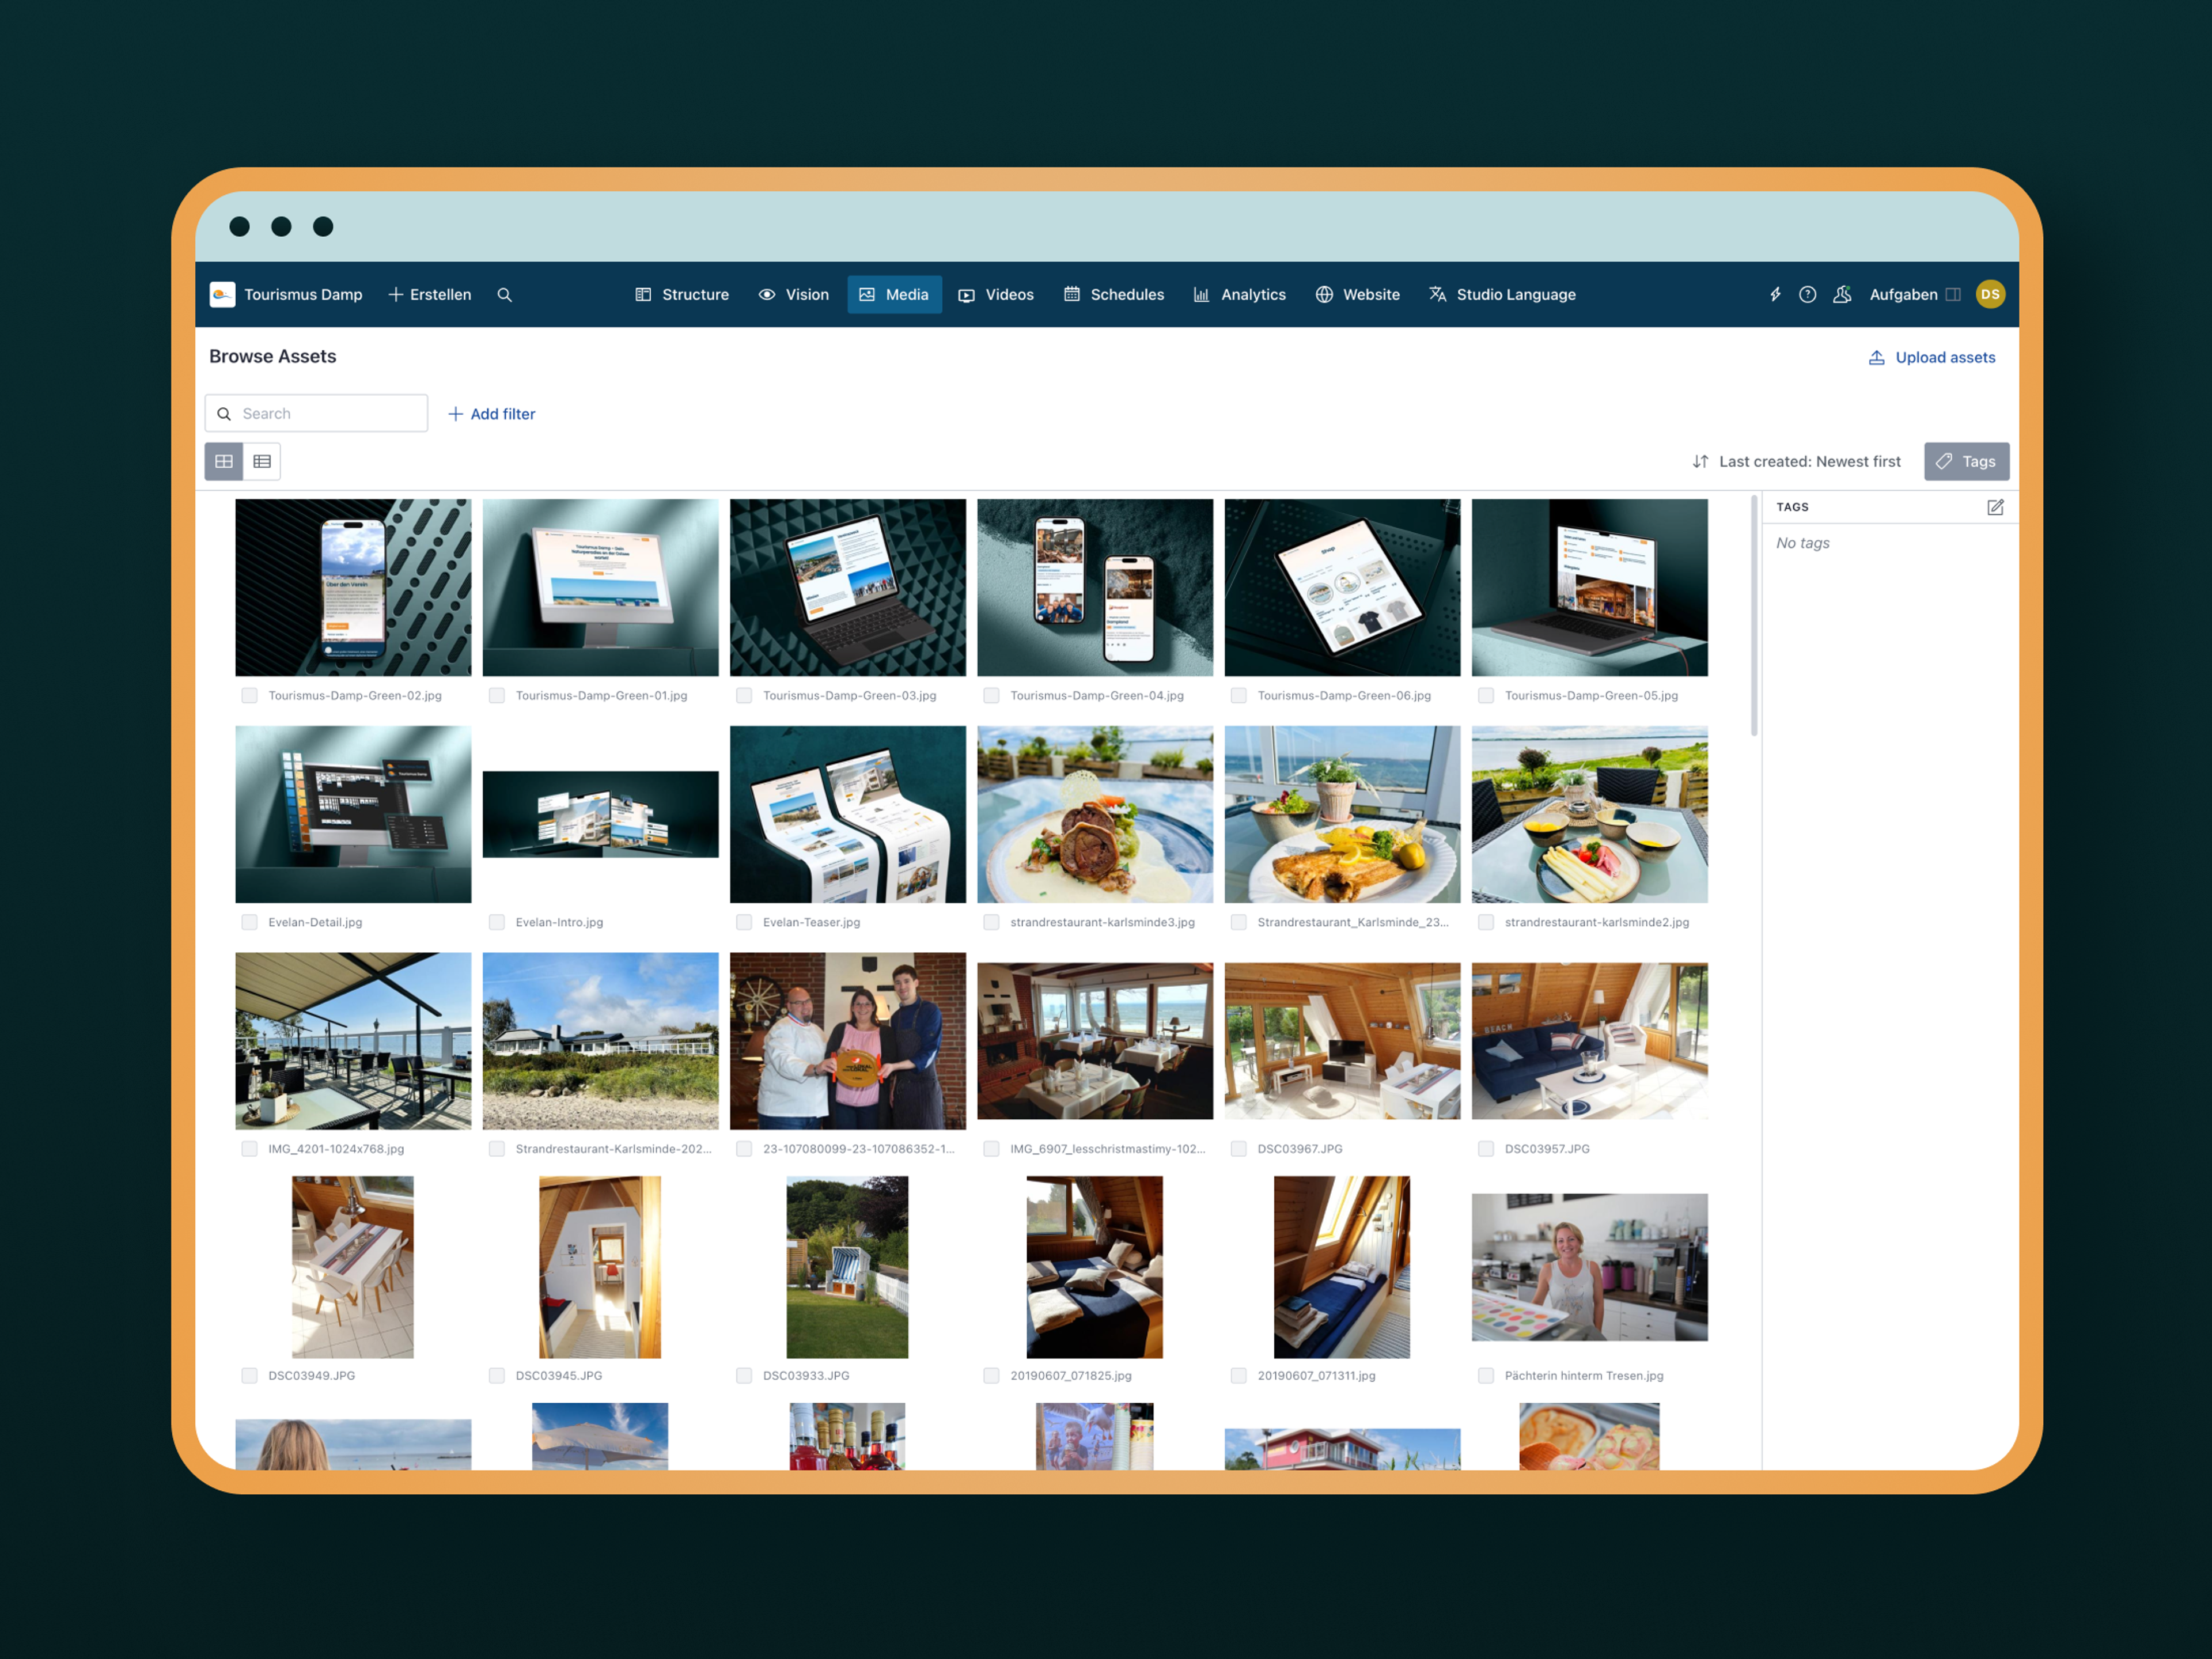The height and width of the screenshot is (1659, 2212).
Task: Click the lightning bolt icon
Action: pos(1775,295)
